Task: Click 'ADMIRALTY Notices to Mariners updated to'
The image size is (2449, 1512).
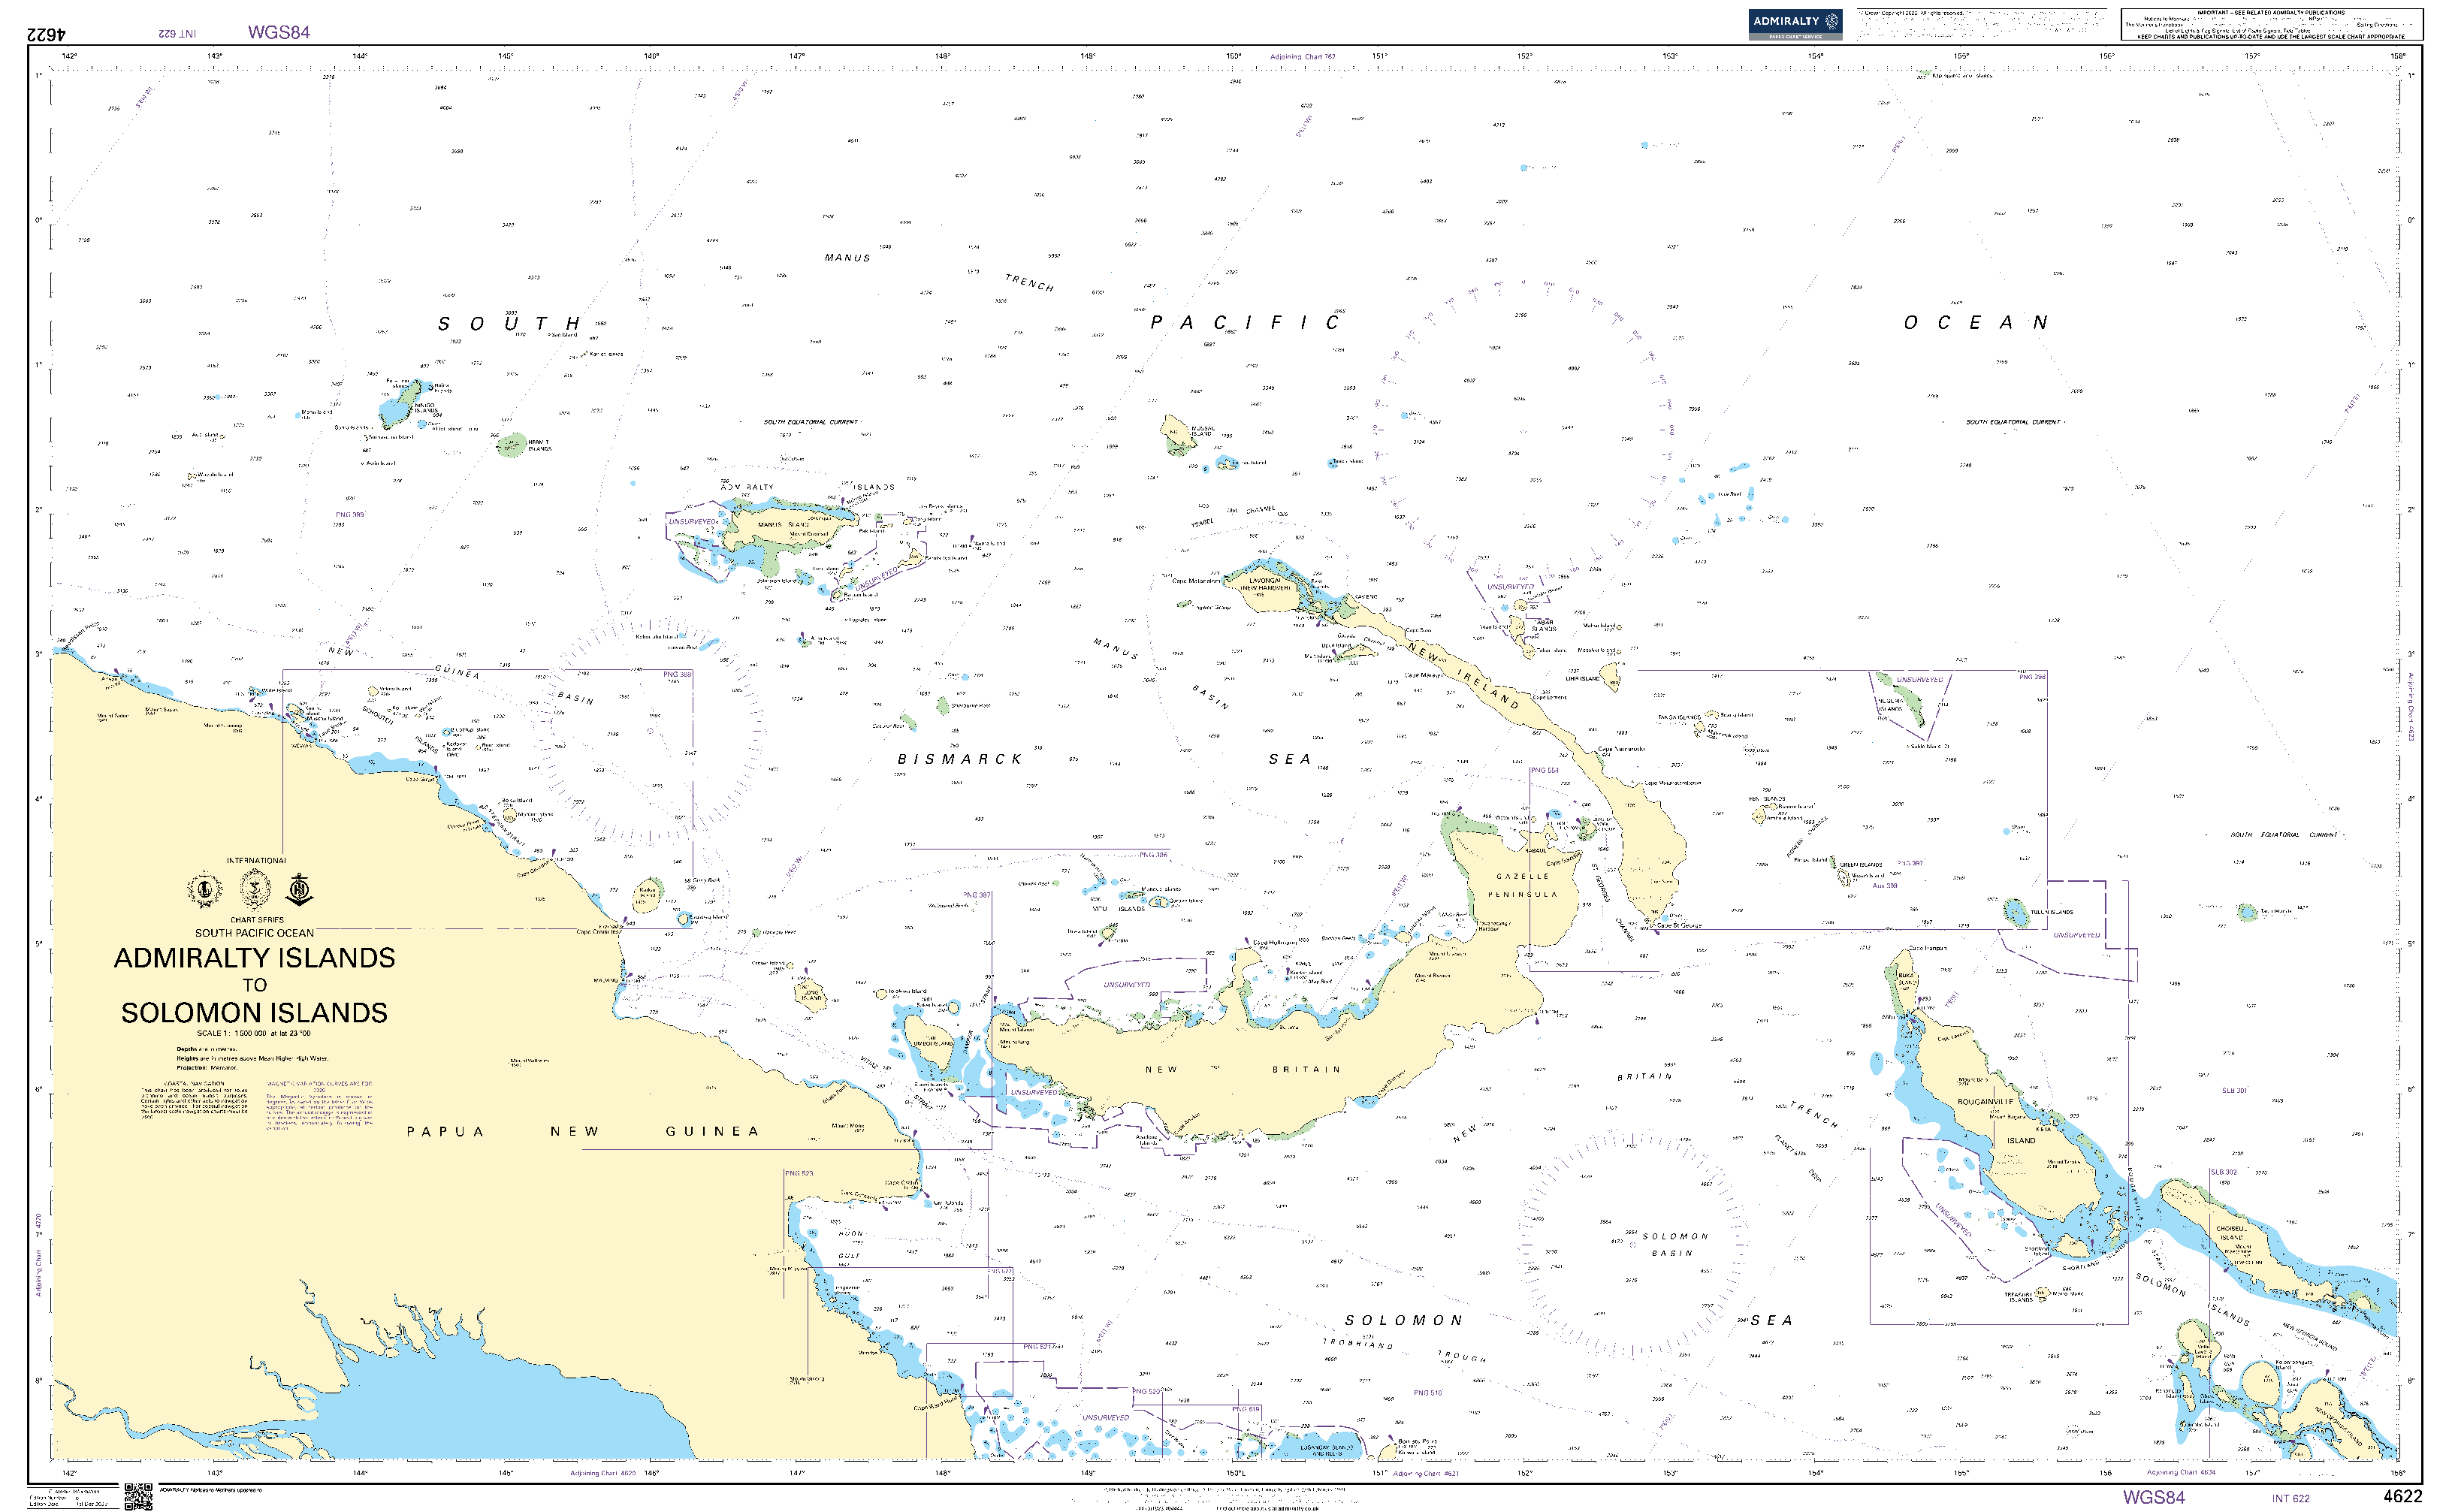Action: point(210,1490)
